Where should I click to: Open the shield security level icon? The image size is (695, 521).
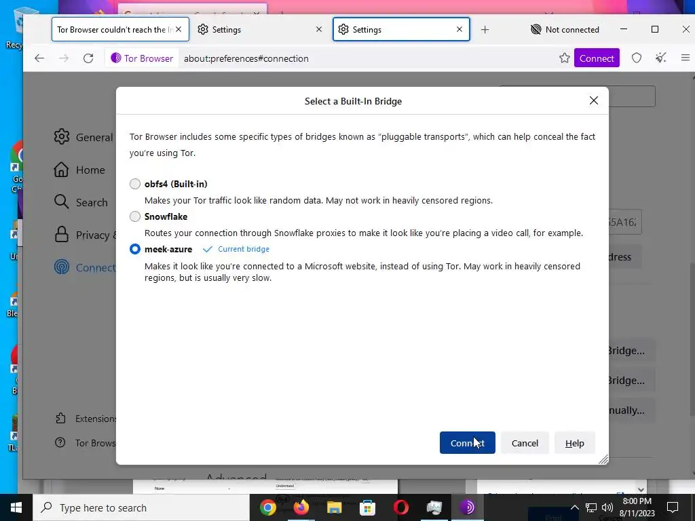tap(637, 58)
